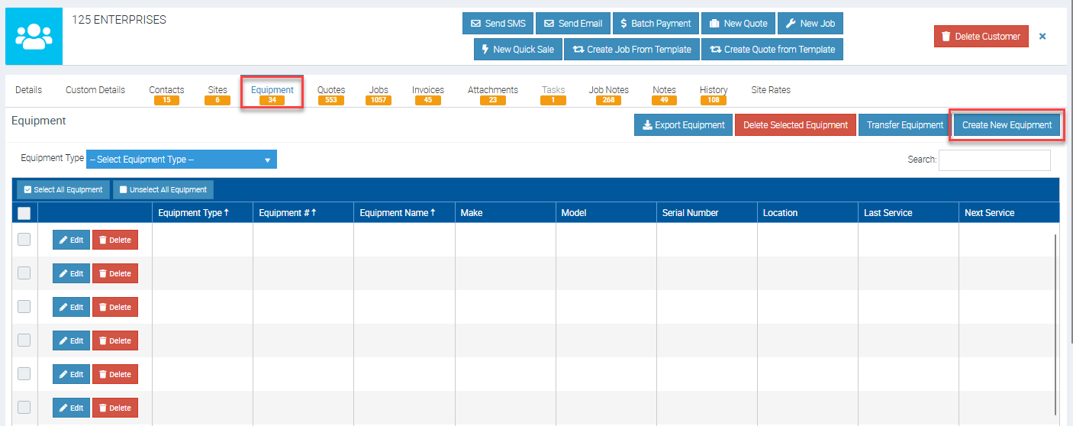Screen dimensions: 1073x426
Task: Click Batch Payment dollar button
Action: 655,23
